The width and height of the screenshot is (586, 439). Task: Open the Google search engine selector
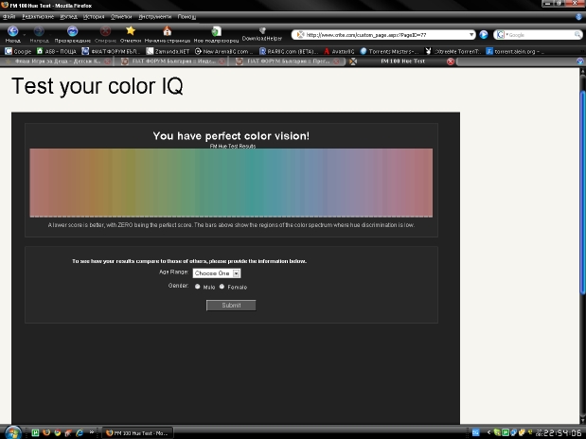(500, 35)
